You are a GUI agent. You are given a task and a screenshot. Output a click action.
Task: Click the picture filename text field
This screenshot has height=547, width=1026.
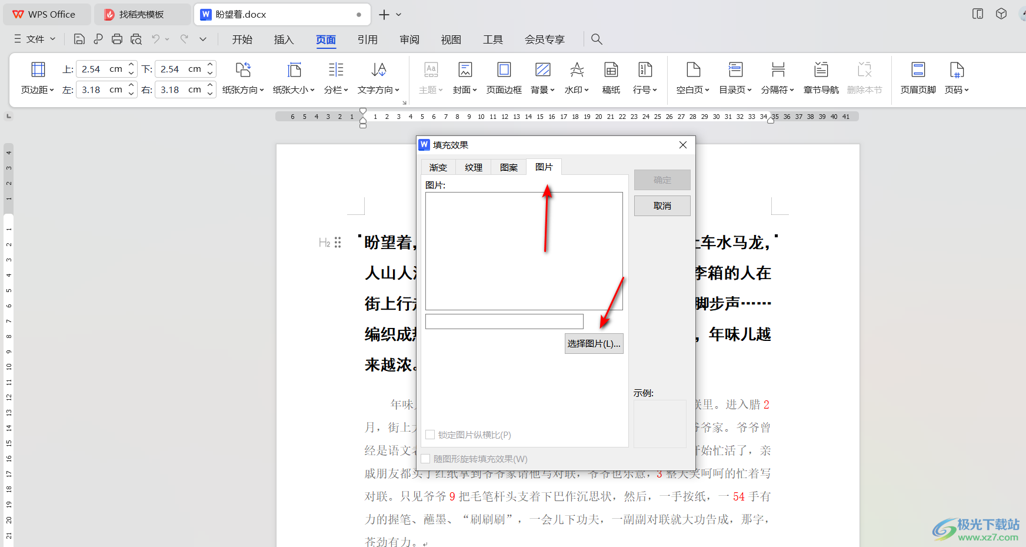[x=504, y=321]
